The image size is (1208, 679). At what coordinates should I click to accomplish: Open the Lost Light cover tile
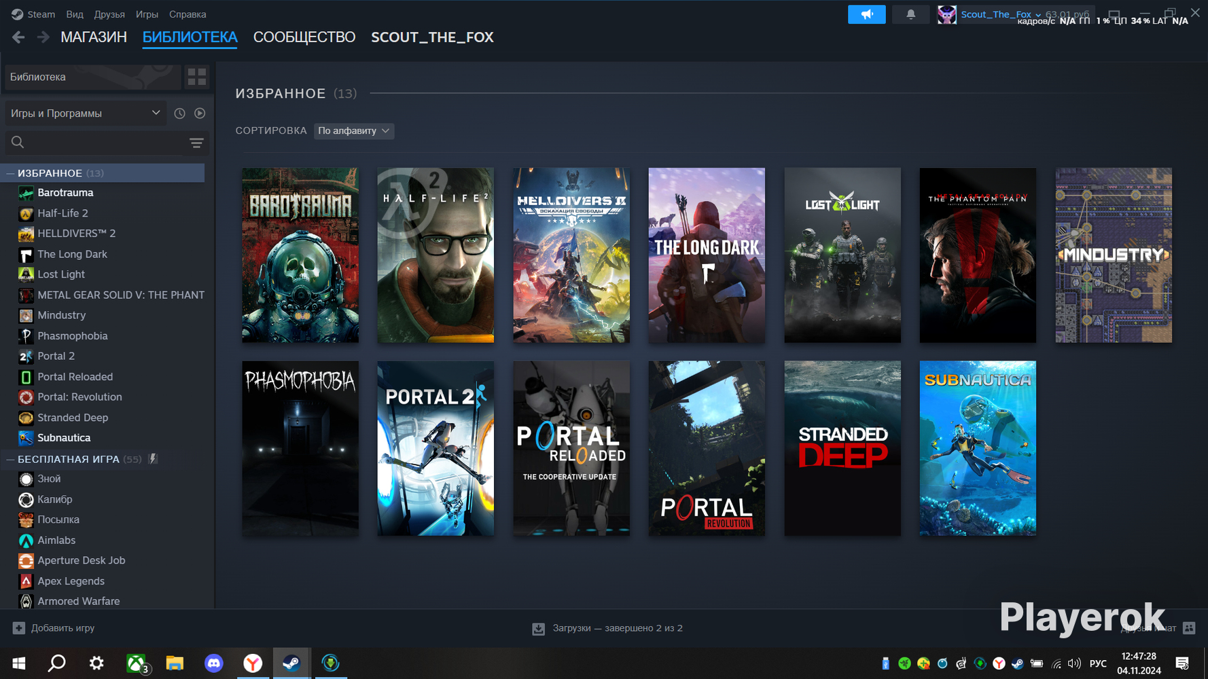pyautogui.click(x=842, y=255)
